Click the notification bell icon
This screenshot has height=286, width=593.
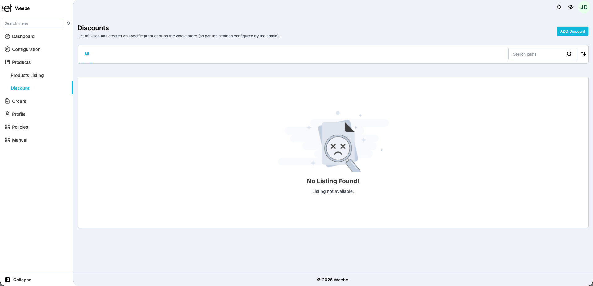point(559,7)
